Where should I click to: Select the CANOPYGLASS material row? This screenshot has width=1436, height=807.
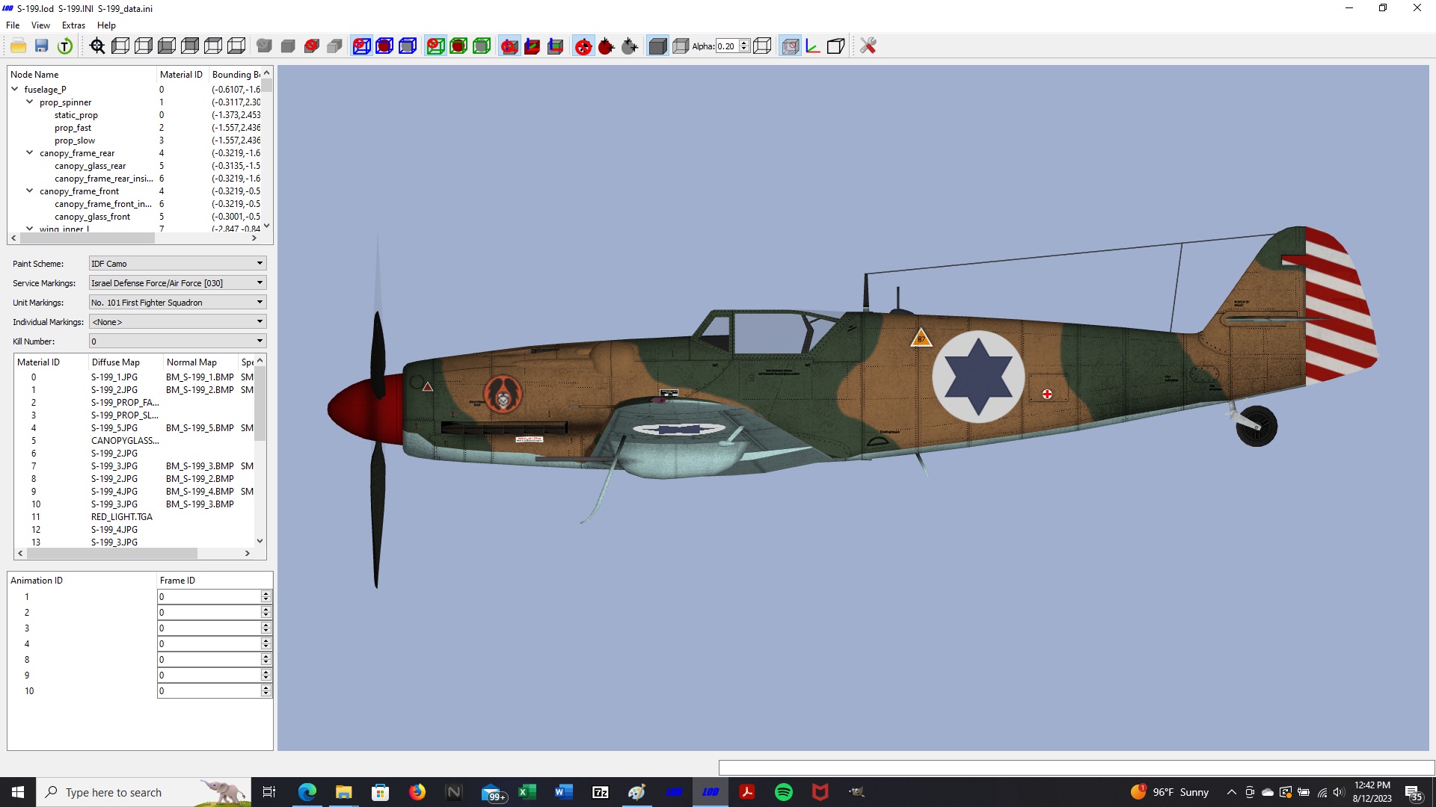point(125,441)
